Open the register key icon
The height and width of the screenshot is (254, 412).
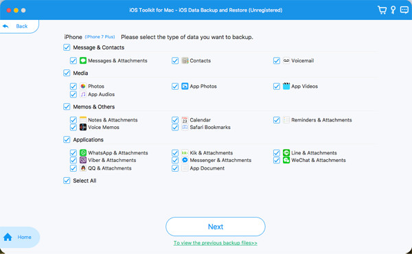click(393, 10)
